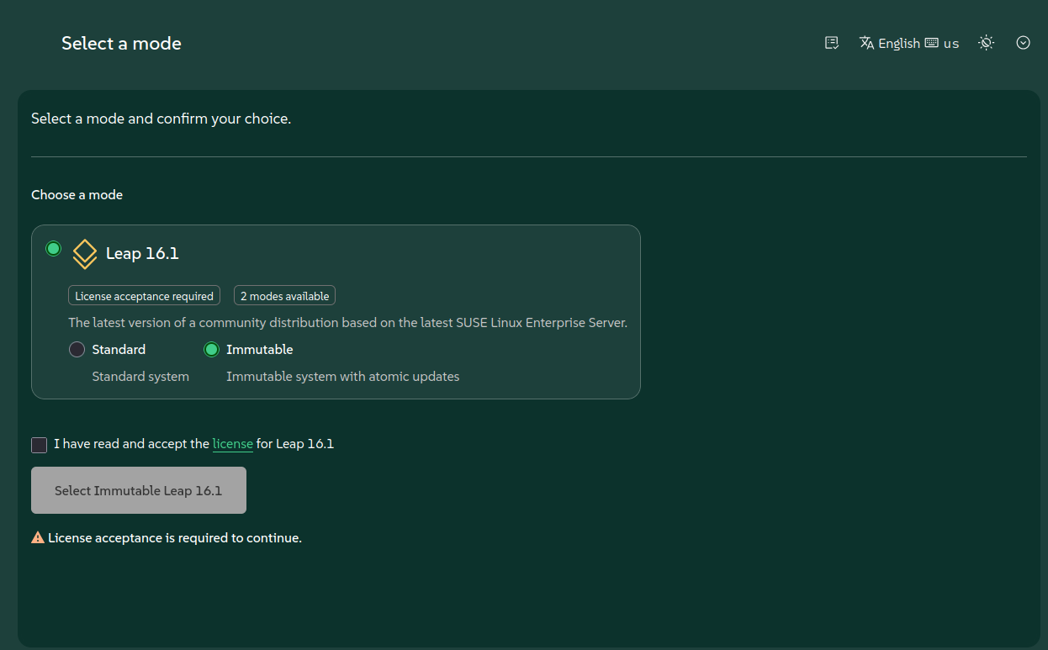Click the Select Immutable Leap 16.1 button
Viewport: 1048px width, 650px height.
pyautogui.click(x=139, y=490)
